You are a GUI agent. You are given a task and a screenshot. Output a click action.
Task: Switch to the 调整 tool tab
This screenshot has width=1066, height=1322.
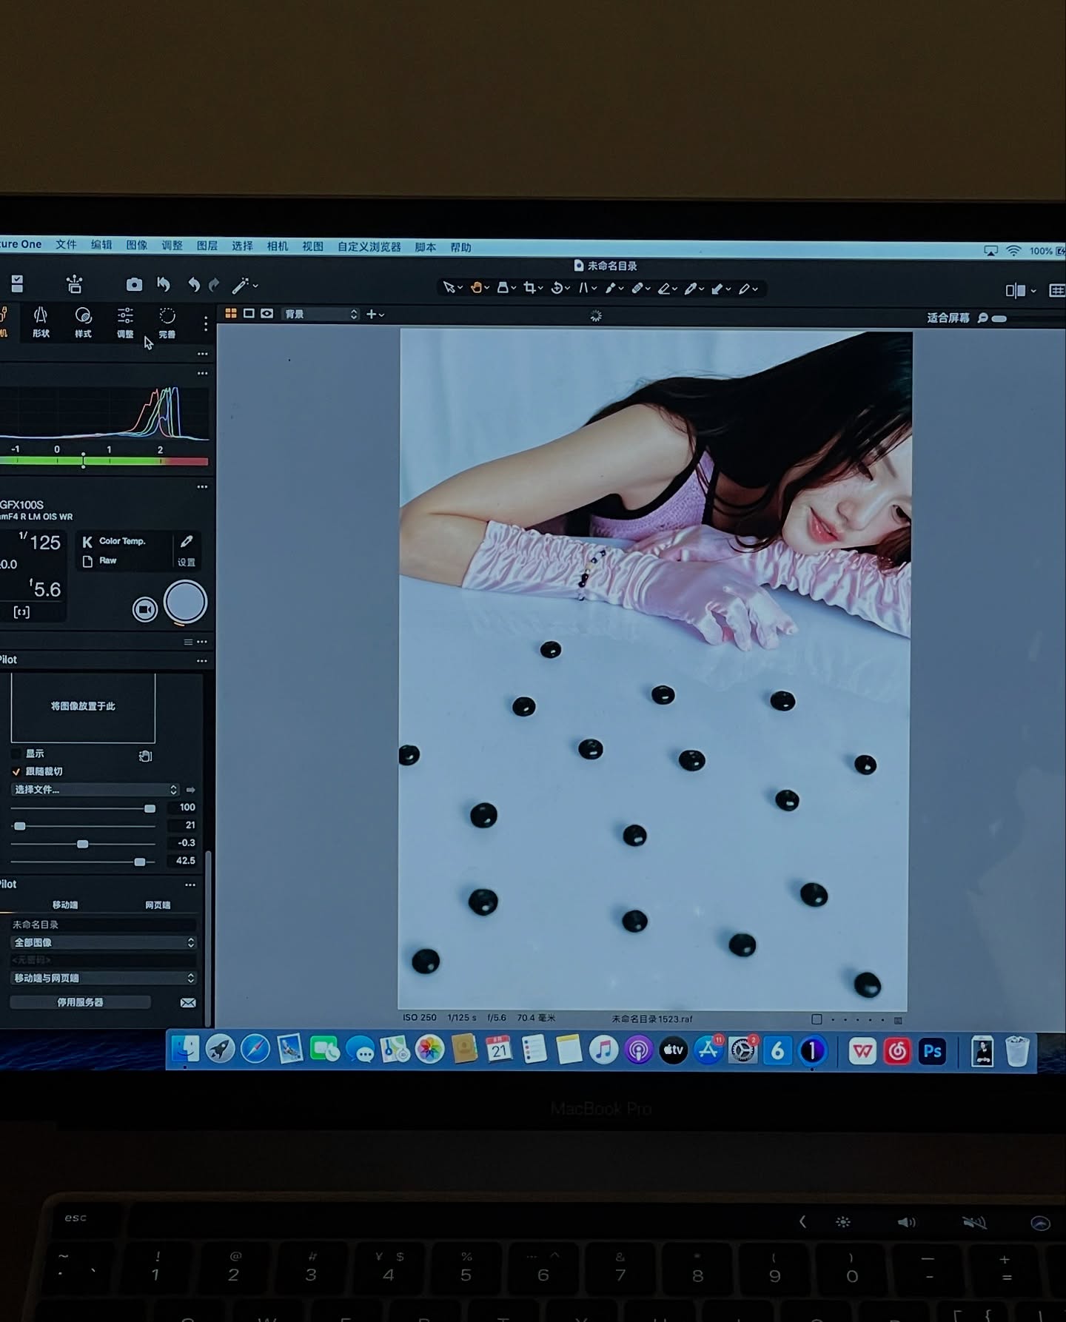coord(125,323)
